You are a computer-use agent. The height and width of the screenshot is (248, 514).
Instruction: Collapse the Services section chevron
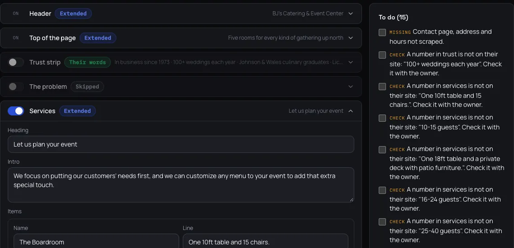[x=351, y=111]
